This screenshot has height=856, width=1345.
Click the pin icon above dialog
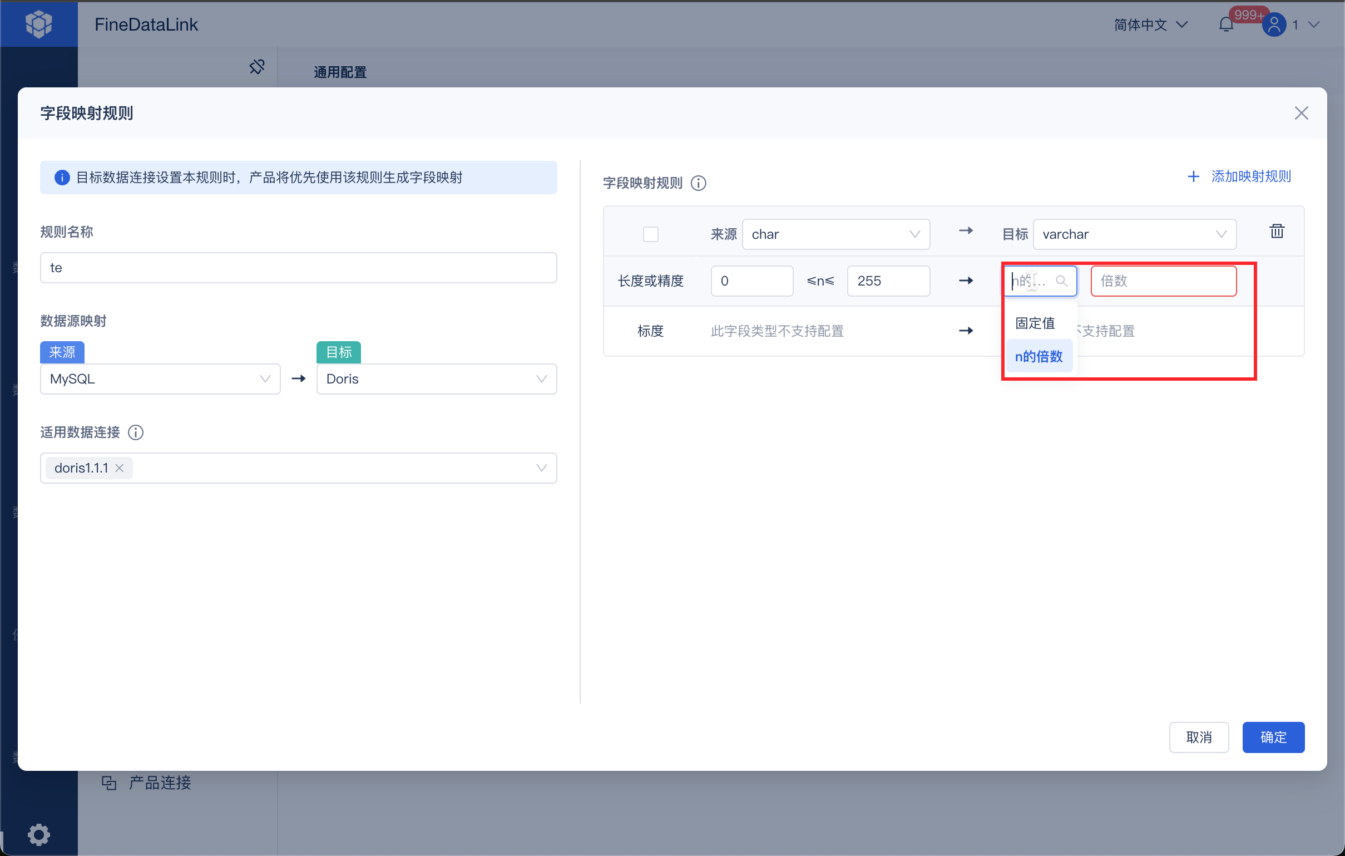[x=257, y=67]
